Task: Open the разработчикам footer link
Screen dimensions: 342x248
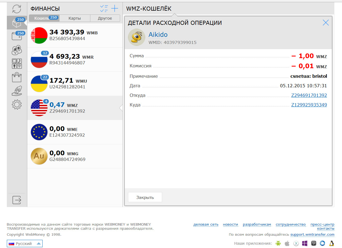Action: (257, 224)
